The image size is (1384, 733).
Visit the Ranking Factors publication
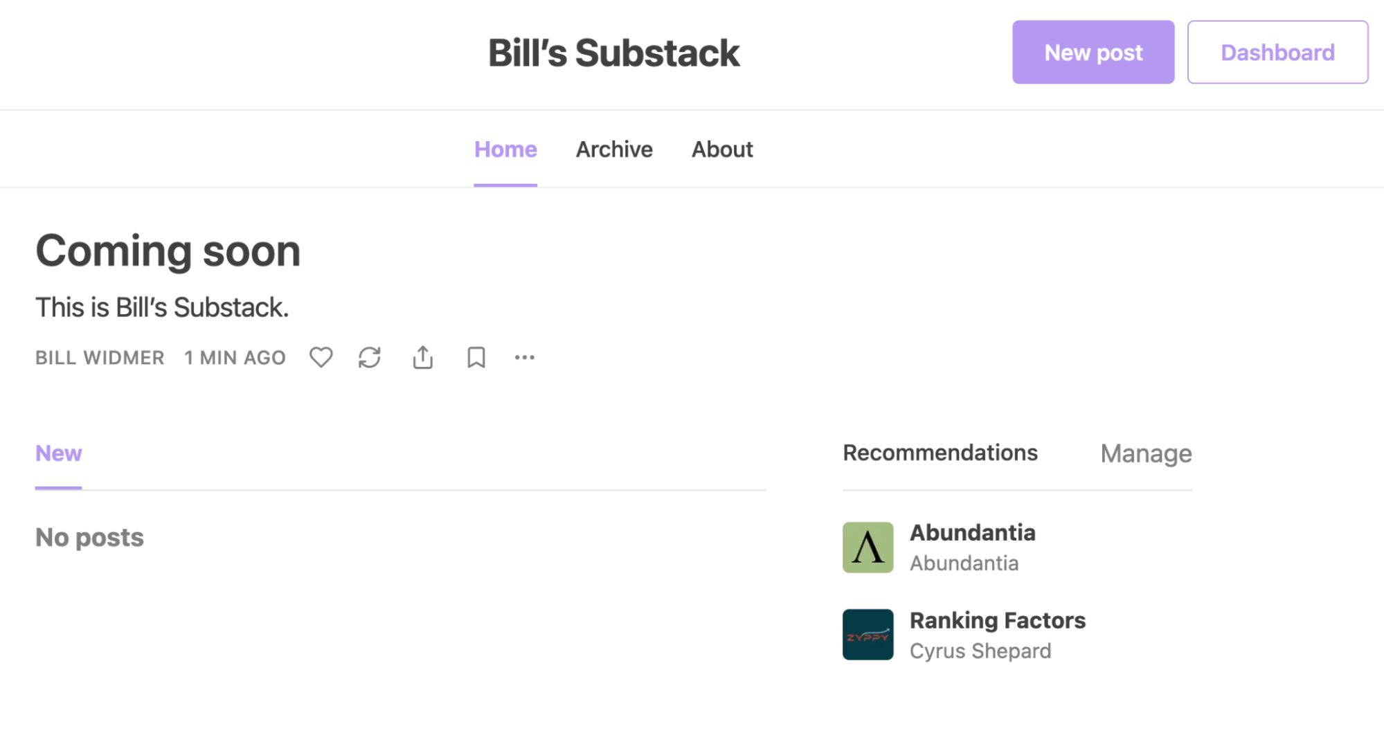[997, 620]
